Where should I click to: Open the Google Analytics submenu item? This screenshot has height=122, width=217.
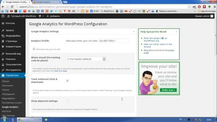click(x=10, y=107)
